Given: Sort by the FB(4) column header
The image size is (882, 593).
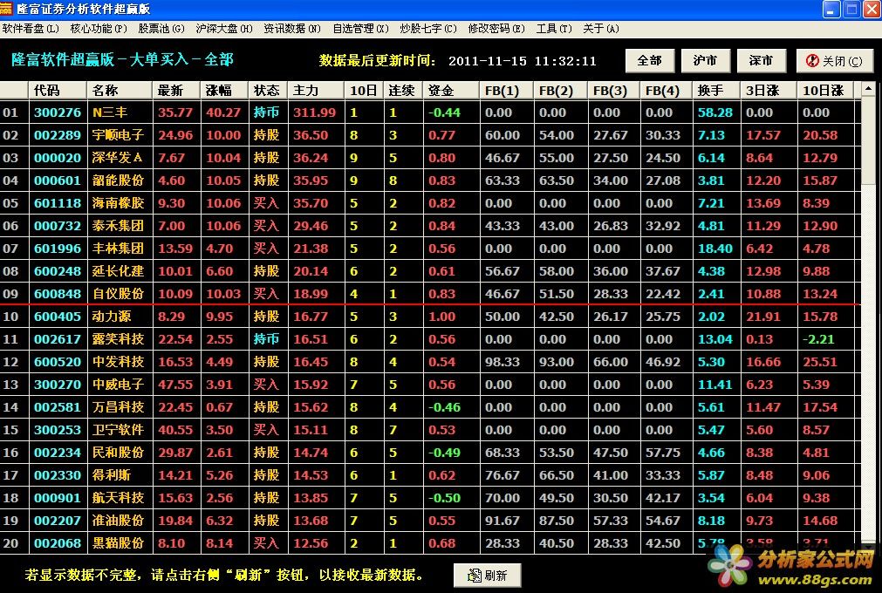Looking at the screenshot, I should pyautogui.click(x=666, y=90).
